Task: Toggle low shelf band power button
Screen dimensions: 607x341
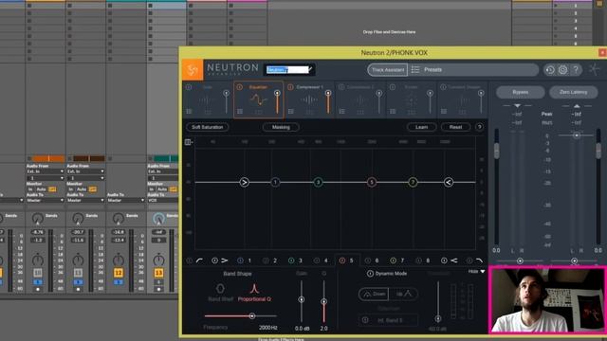Action: (214, 260)
